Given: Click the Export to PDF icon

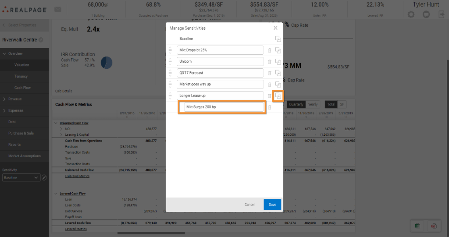Looking at the screenshot, I should [433, 226].
